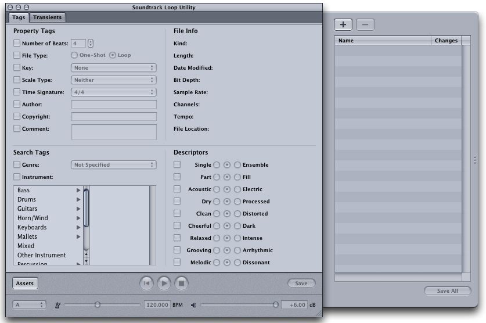Viewport: 486px width, 323px height.
Task: Click the BPM value field showing 120.000
Action: click(x=157, y=305)
